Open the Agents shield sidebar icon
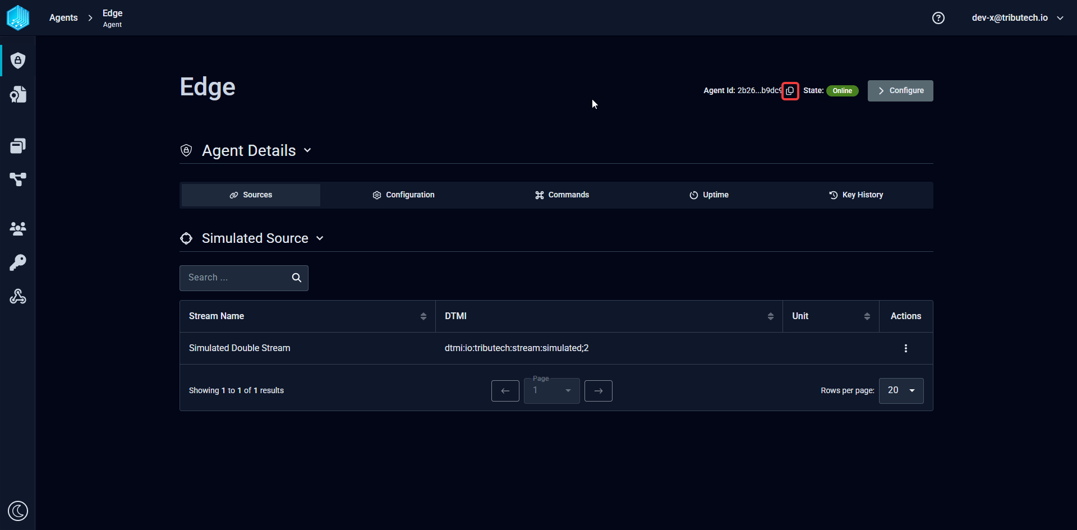The height and width of the screenshot is (530, 1077). (x=18, y=61)
